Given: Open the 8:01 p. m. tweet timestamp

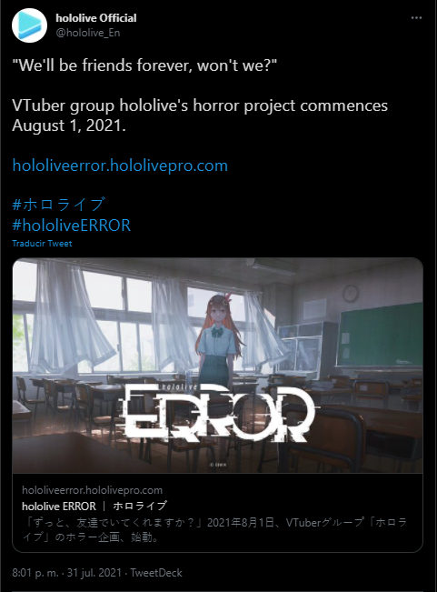Looking at the screenshot, I should click(x=35, y=573).
